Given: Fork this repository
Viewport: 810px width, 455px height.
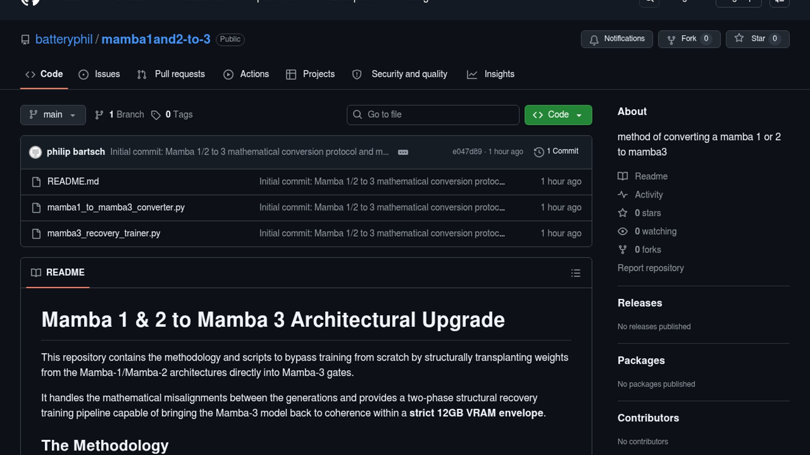Looking at the screenshot, I should coord(689,39).
